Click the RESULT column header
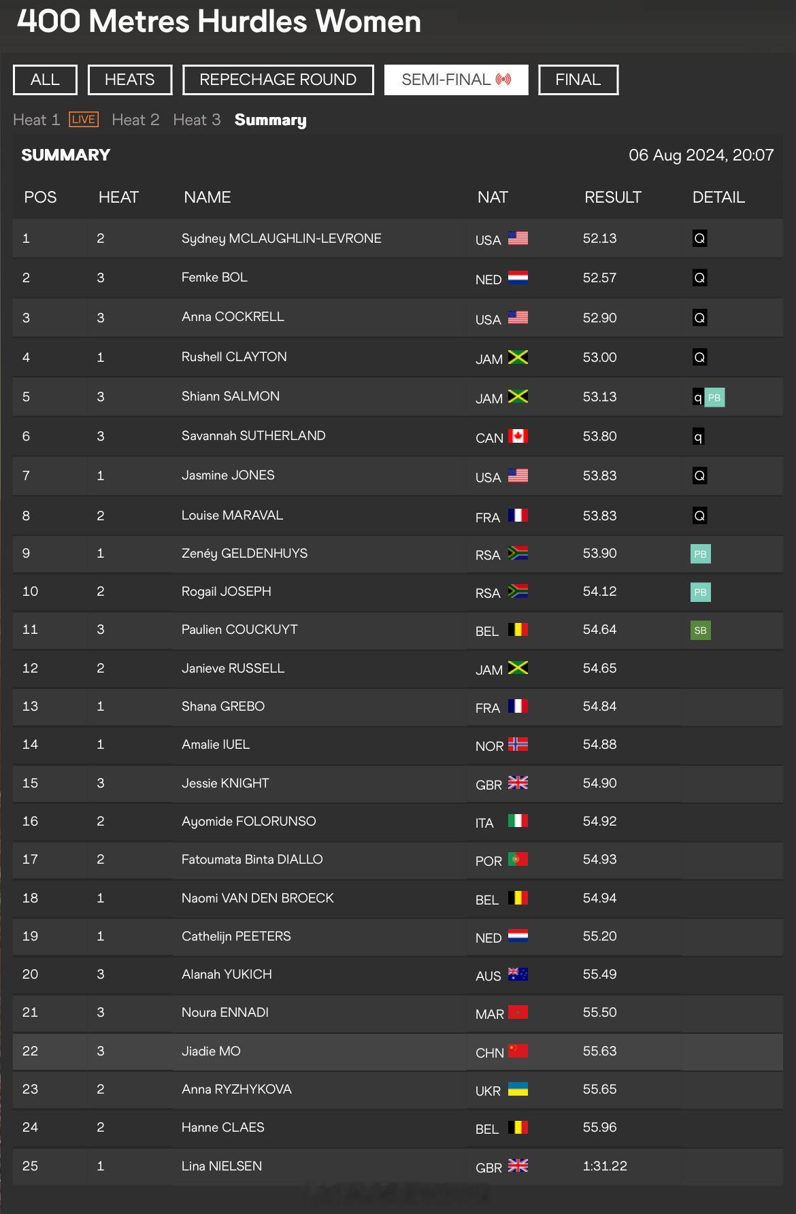796x1214 pixels. click(x=612, y=197)
